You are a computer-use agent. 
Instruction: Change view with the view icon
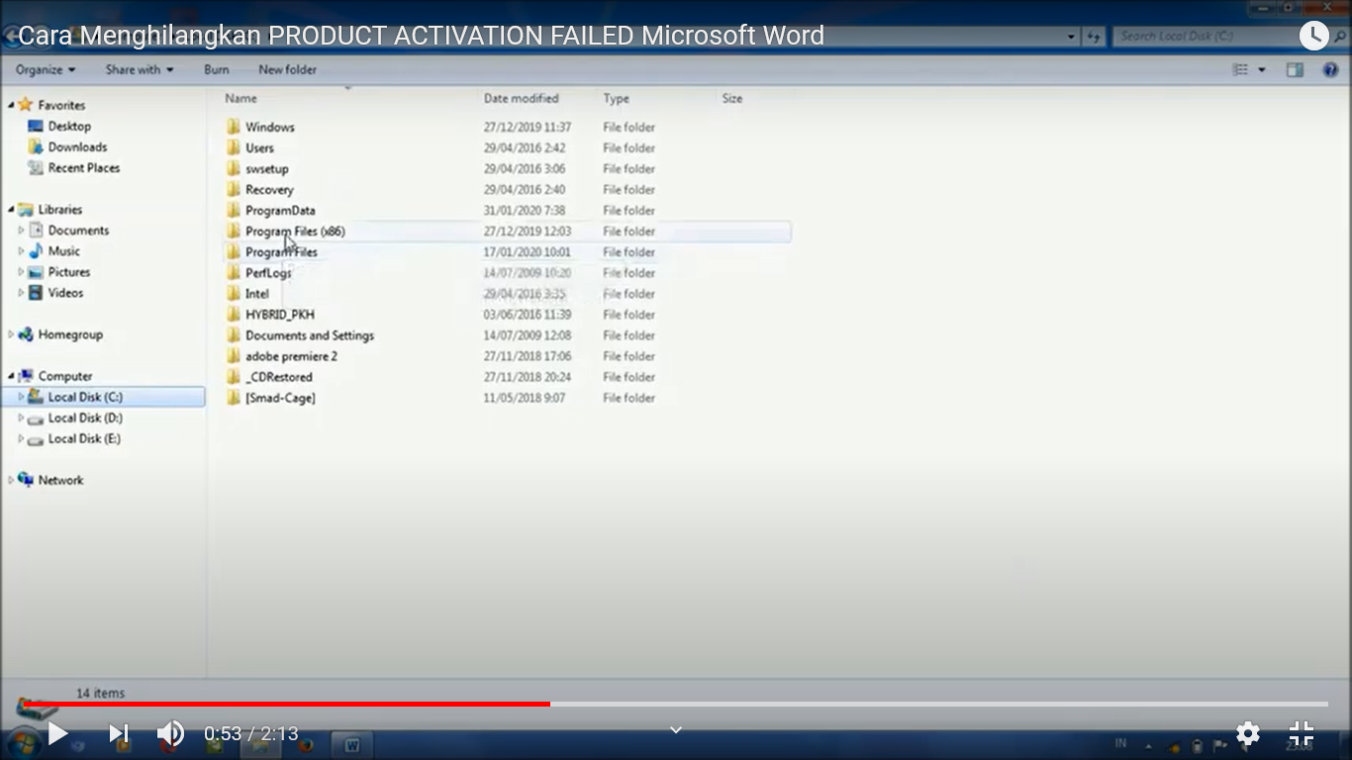tap(1240, 70)
